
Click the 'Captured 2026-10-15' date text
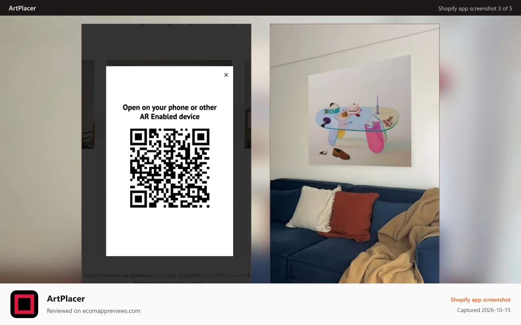[484, 310]
